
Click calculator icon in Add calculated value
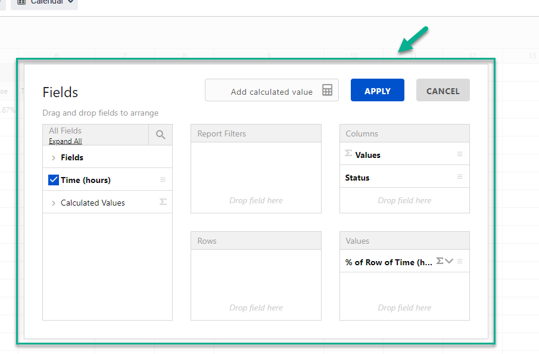tap(327, 91)
